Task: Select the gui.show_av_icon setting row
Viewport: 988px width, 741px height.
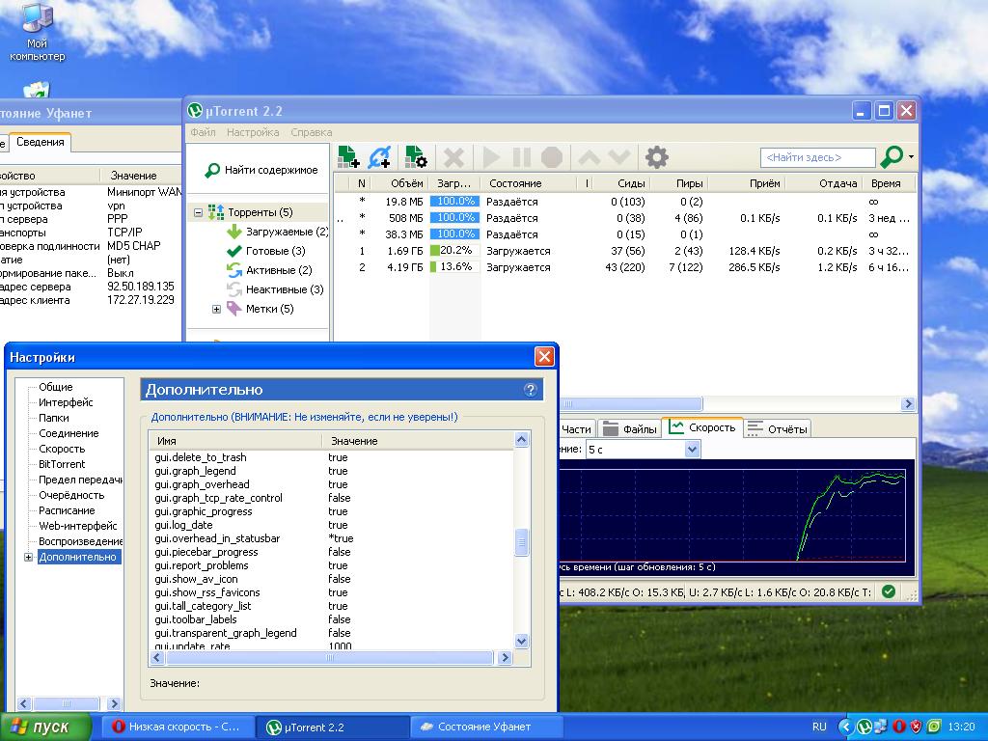Action: tap(332, 579)
